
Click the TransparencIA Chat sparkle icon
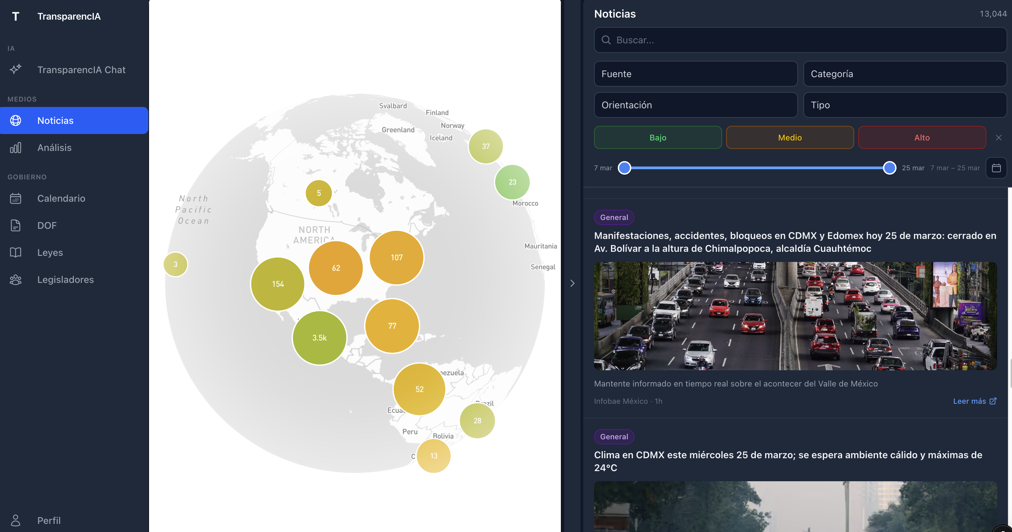click(x=16, y=69)
